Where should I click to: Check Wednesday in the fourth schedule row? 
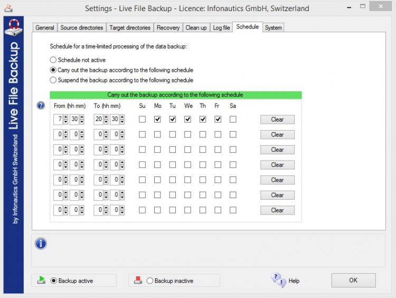click(187, 165)
